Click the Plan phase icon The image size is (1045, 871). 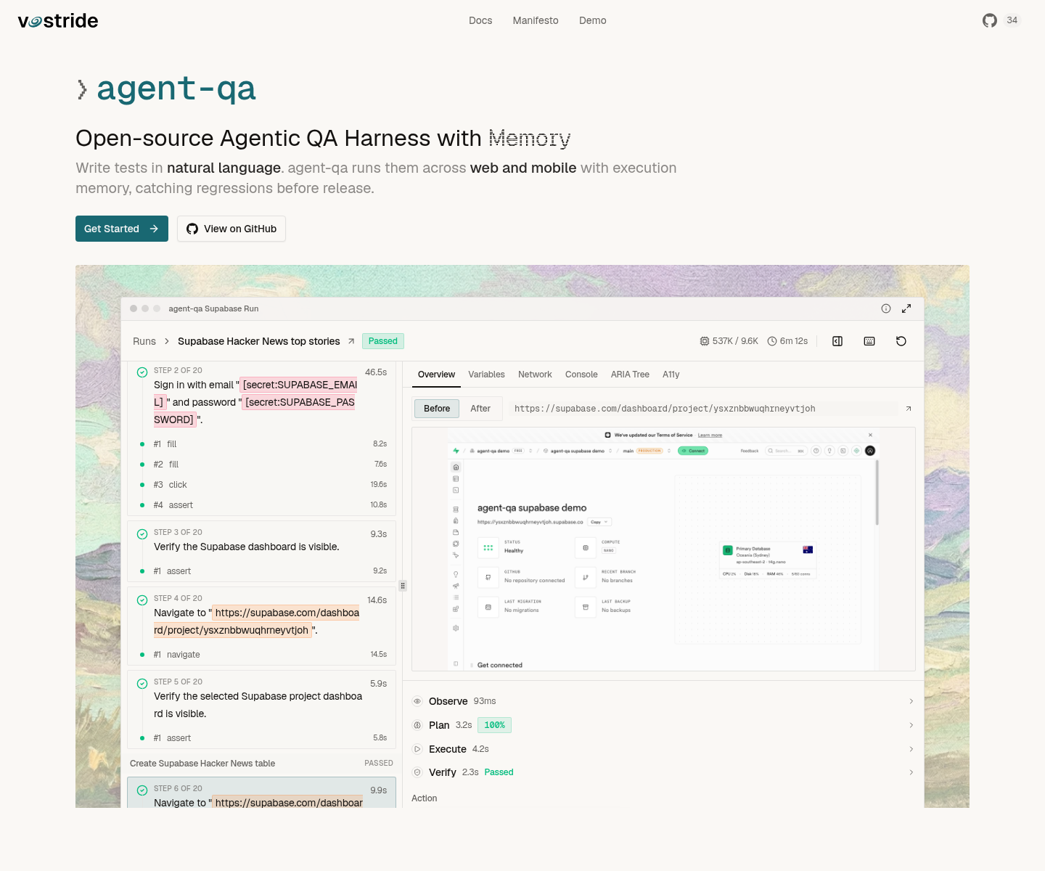417,725
